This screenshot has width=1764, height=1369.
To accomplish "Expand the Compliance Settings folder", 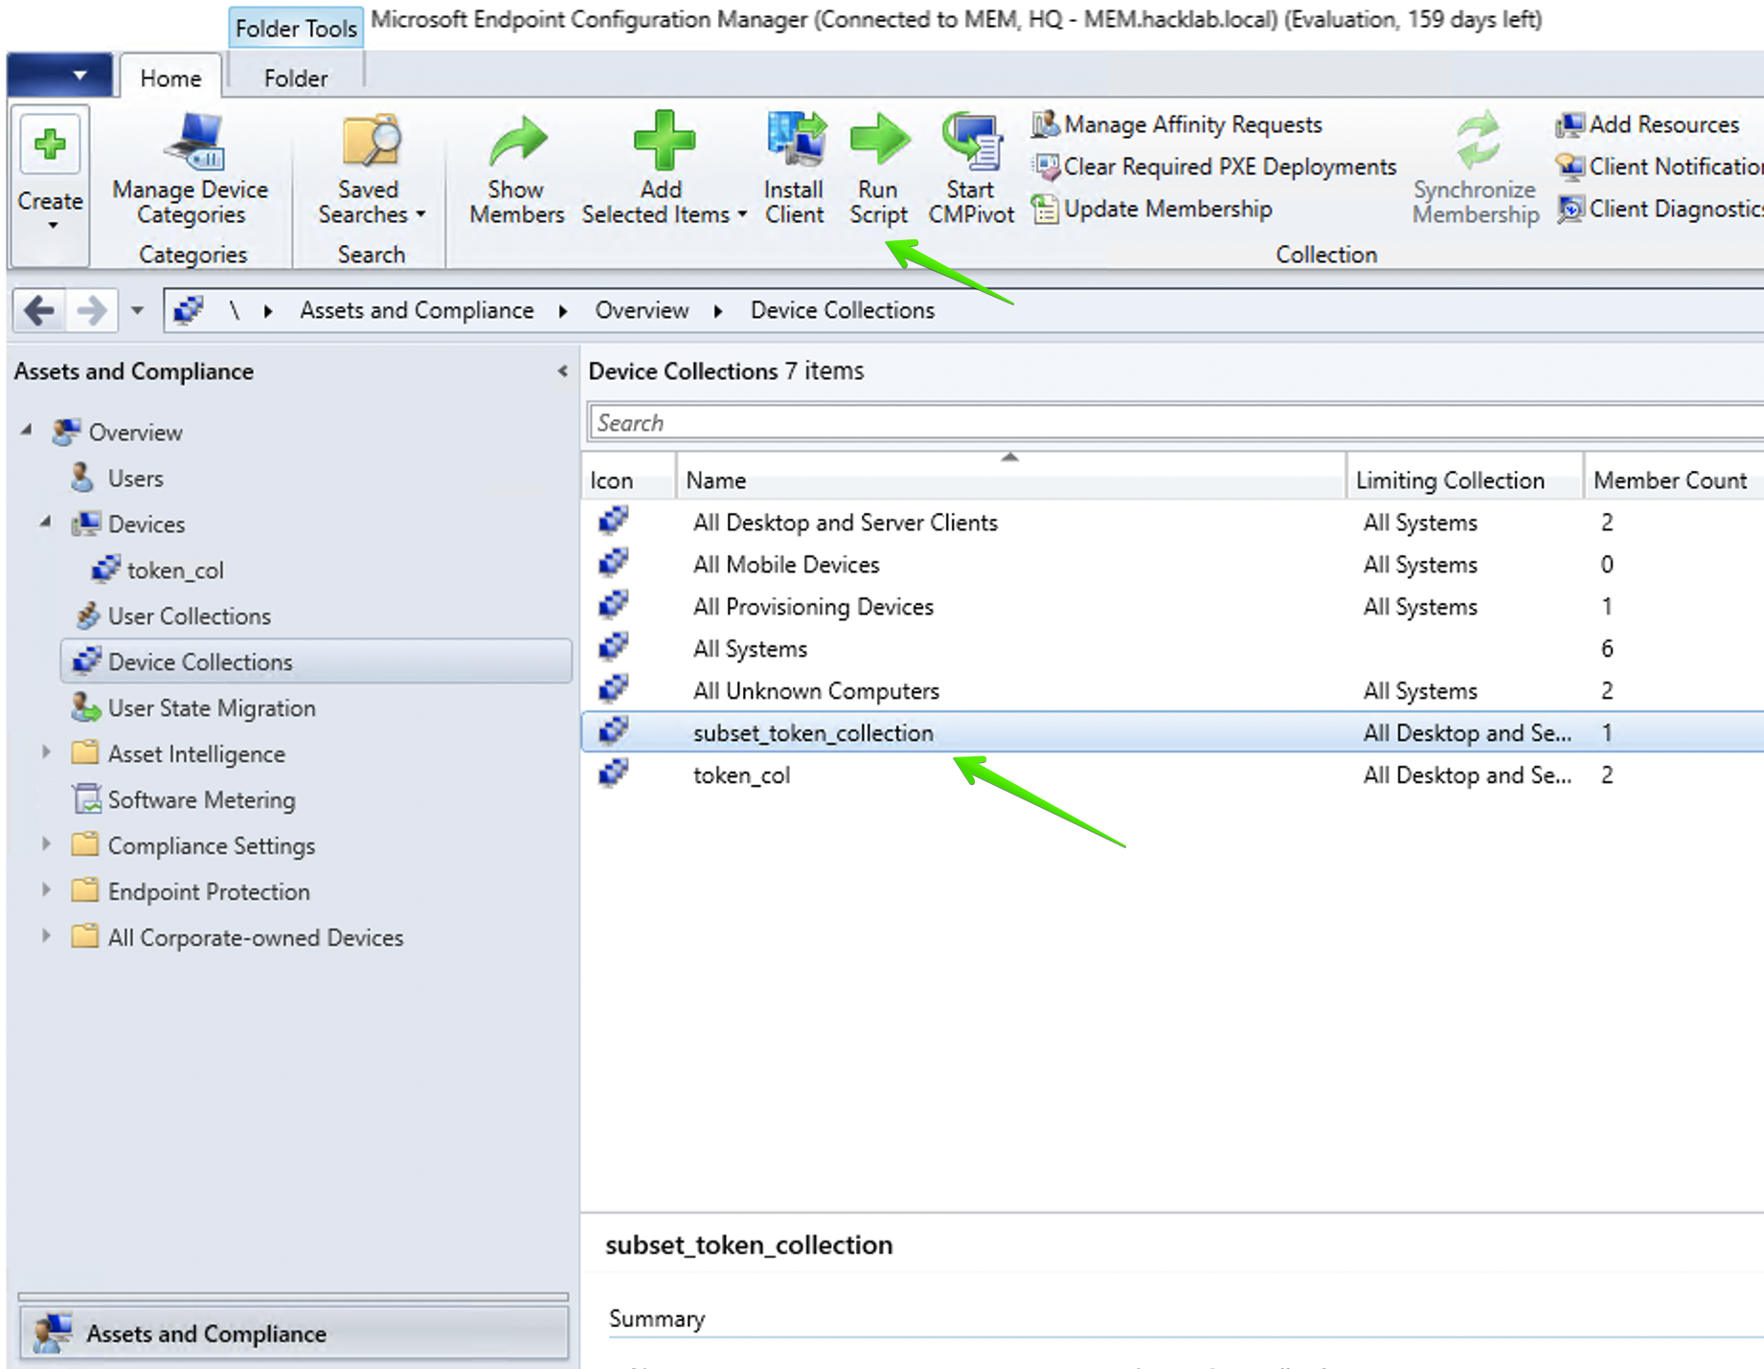I will coord(45,844).
